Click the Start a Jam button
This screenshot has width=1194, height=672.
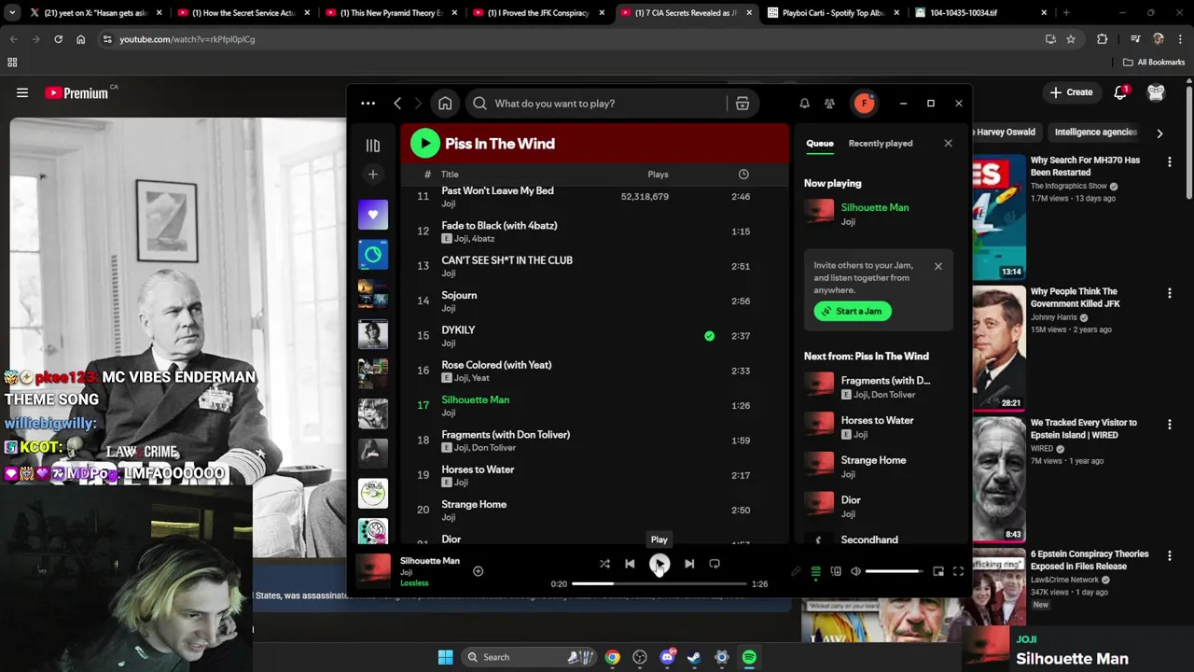[853, 311]
